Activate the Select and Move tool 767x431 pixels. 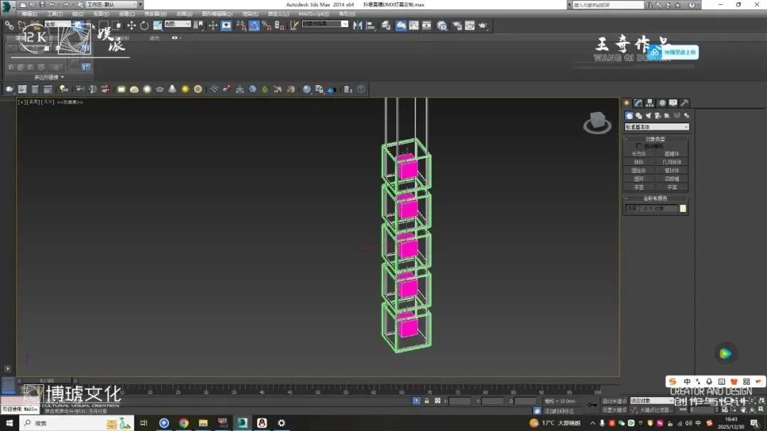131,26
